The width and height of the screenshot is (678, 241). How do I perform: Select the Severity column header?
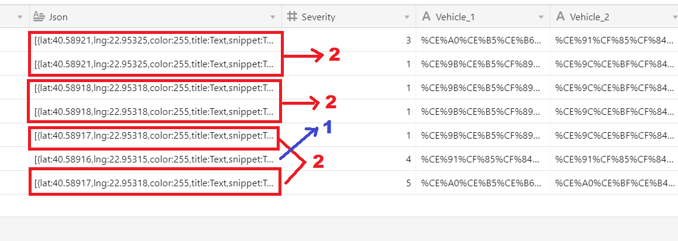click(x=349, y=17)
